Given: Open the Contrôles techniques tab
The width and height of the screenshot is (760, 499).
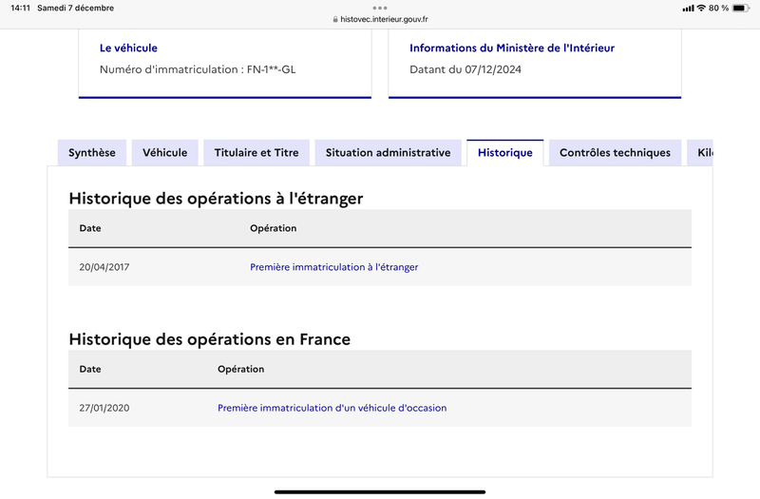Looking at the screenshot, I should [615, 153].
